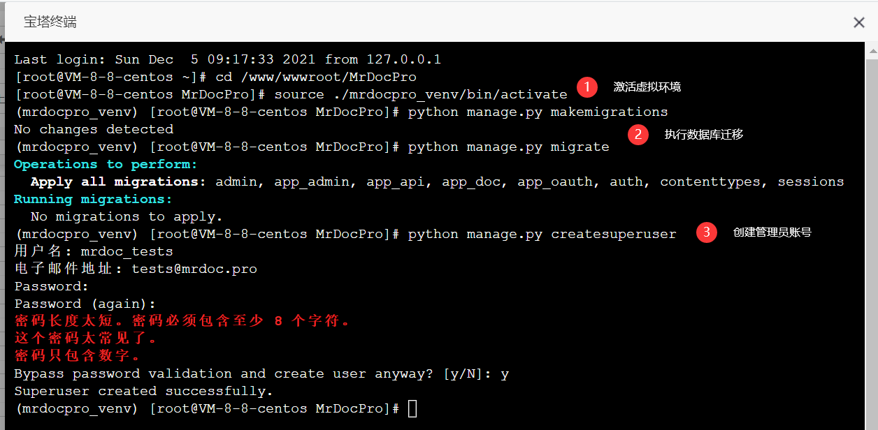Click the 执行数据库迁移 annotation label

click(703, 135)
